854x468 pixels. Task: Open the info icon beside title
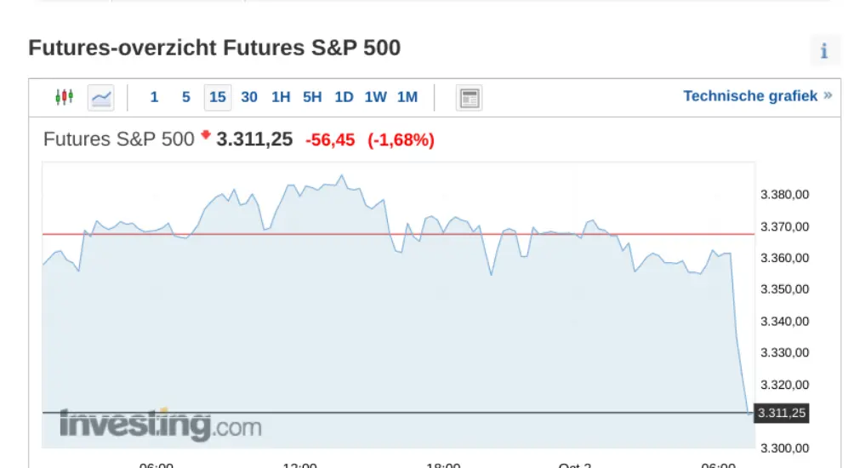(x=824, y=51)
